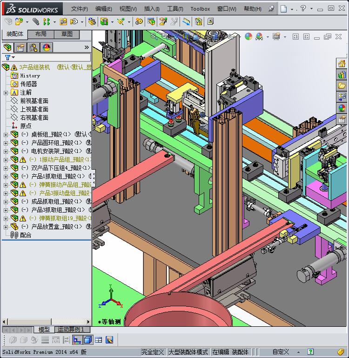Click the Insert Components toolbar icon
The image size is (349, 358).
(19, 22)
